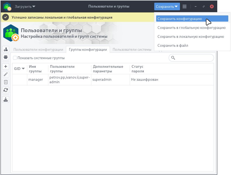Click the plus icon to add new group
Viewport: 231px width, 175px height.
(5, 66)
